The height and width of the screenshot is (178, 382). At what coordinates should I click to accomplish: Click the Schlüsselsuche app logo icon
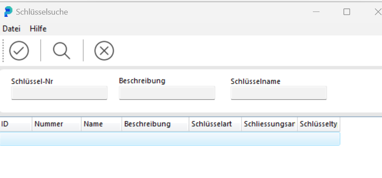[x=8, y=12]
